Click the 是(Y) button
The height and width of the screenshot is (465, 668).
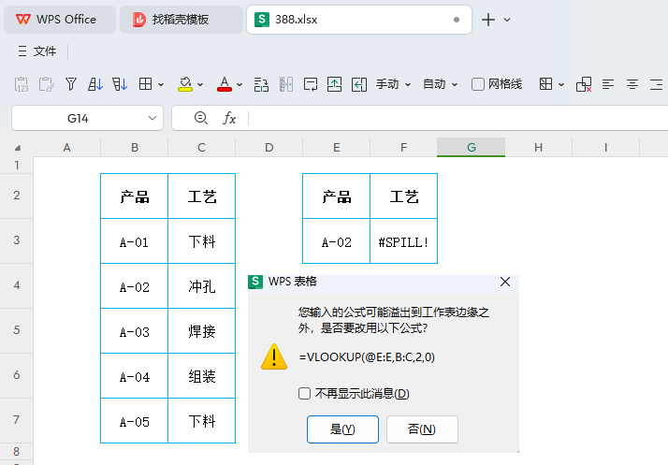tap(342, 429)
